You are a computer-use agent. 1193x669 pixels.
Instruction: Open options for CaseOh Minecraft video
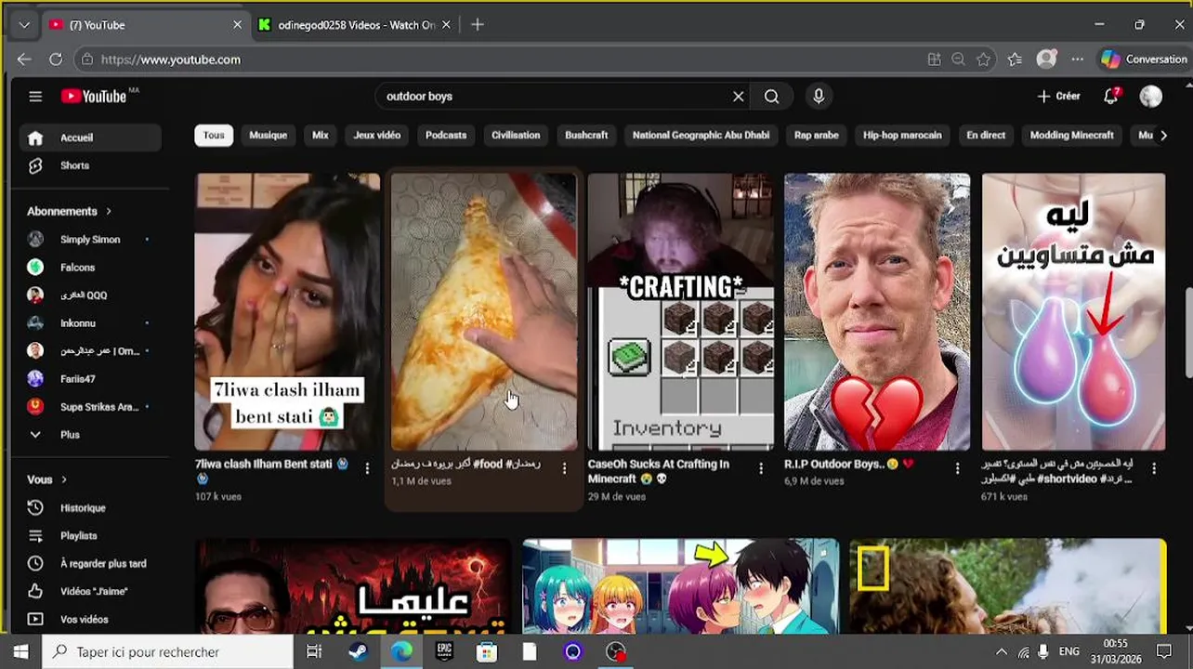[761, 468]
